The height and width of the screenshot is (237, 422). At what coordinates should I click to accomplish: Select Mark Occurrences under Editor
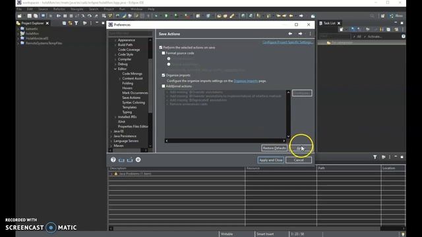(x=135, y=93)
